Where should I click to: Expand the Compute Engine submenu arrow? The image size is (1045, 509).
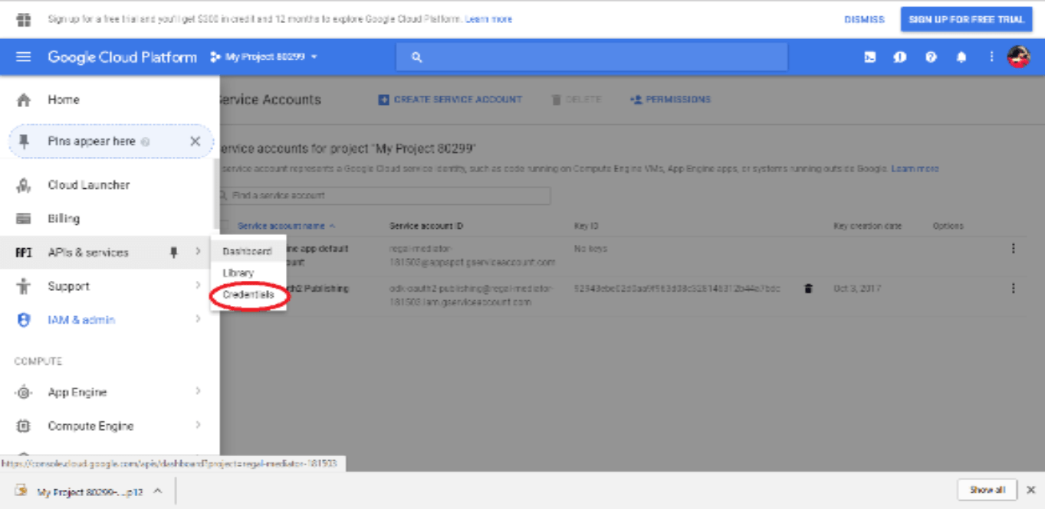(x=198, y=425)
